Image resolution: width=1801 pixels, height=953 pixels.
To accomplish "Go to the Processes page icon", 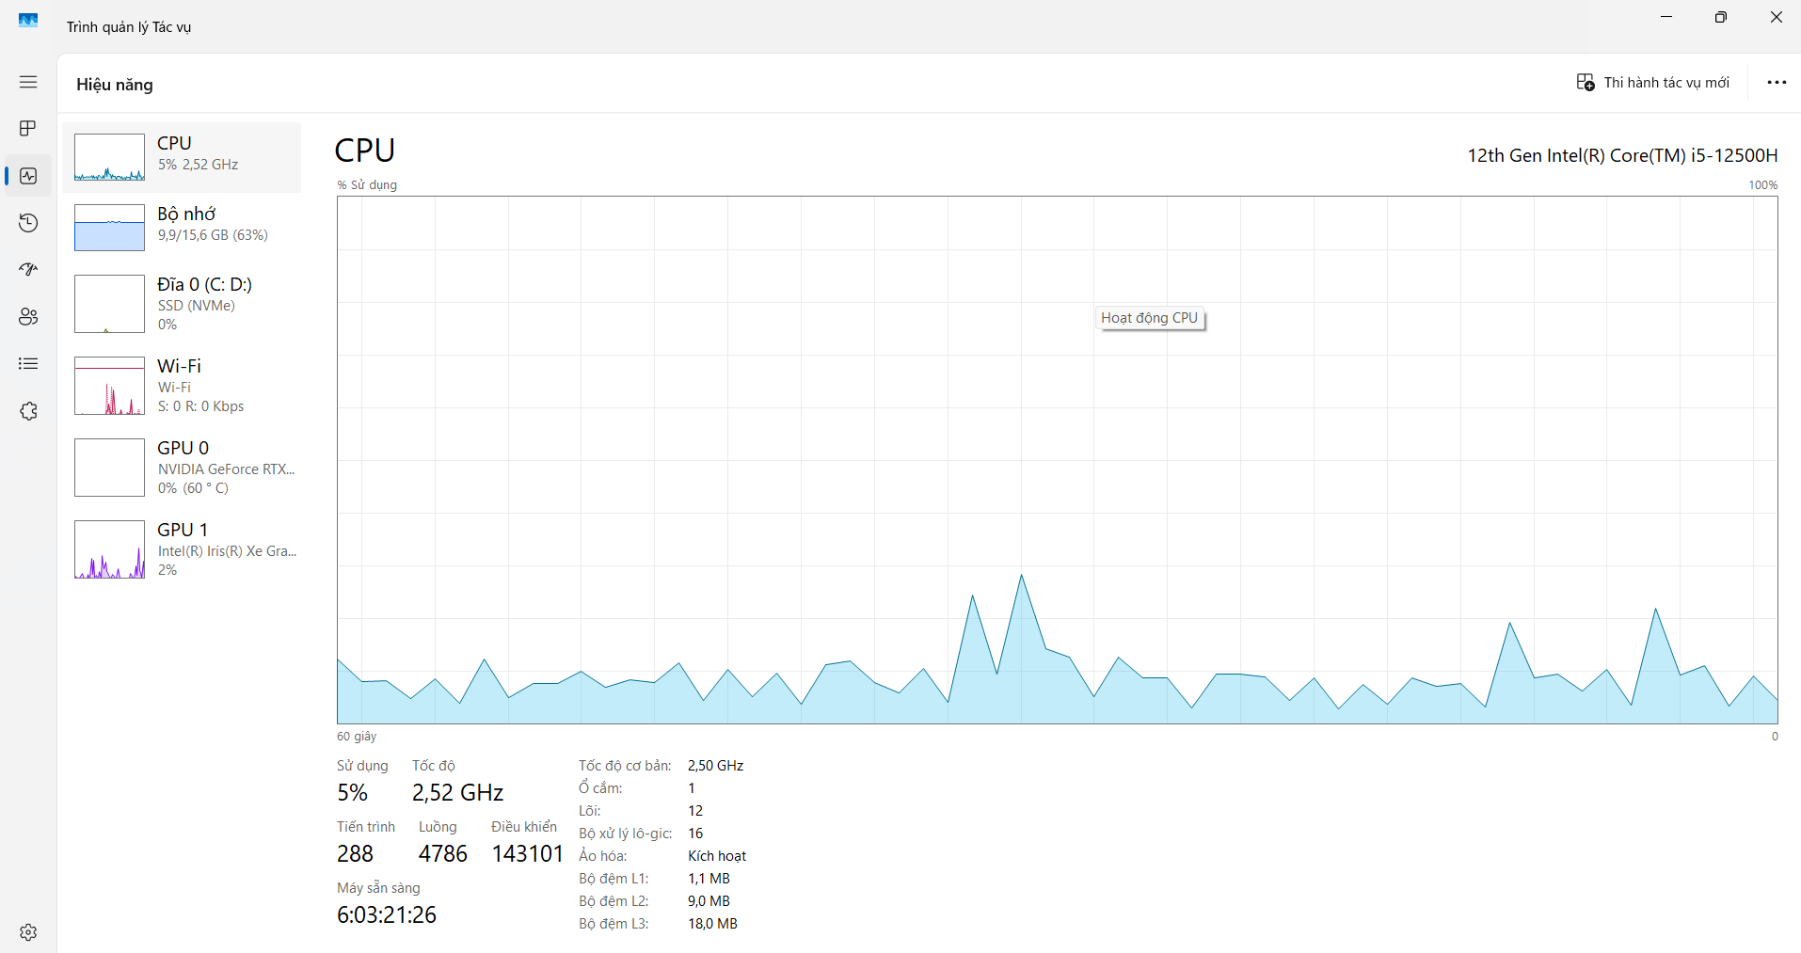I will 28,128.
